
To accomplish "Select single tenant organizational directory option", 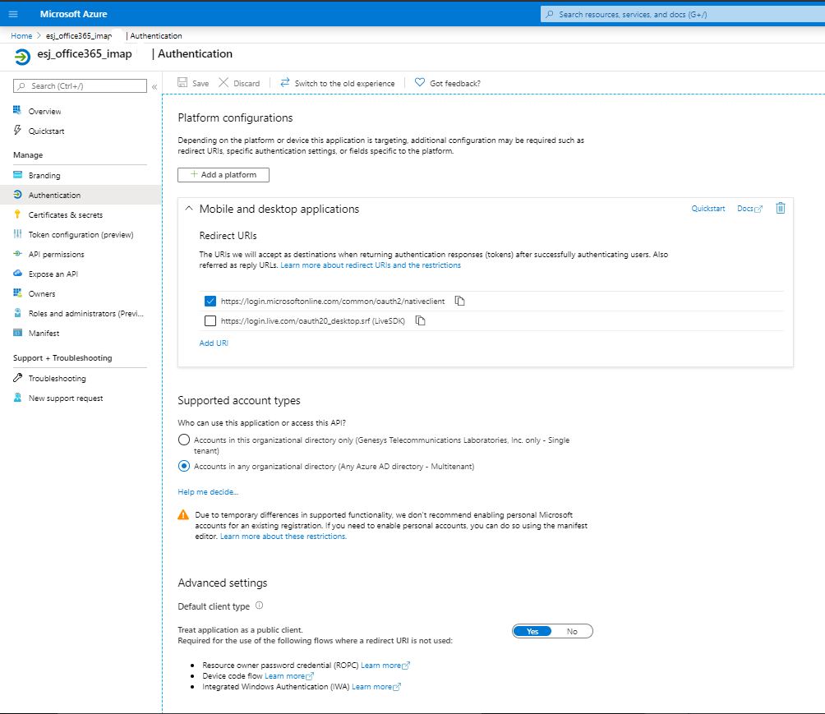I will [184, 440].
